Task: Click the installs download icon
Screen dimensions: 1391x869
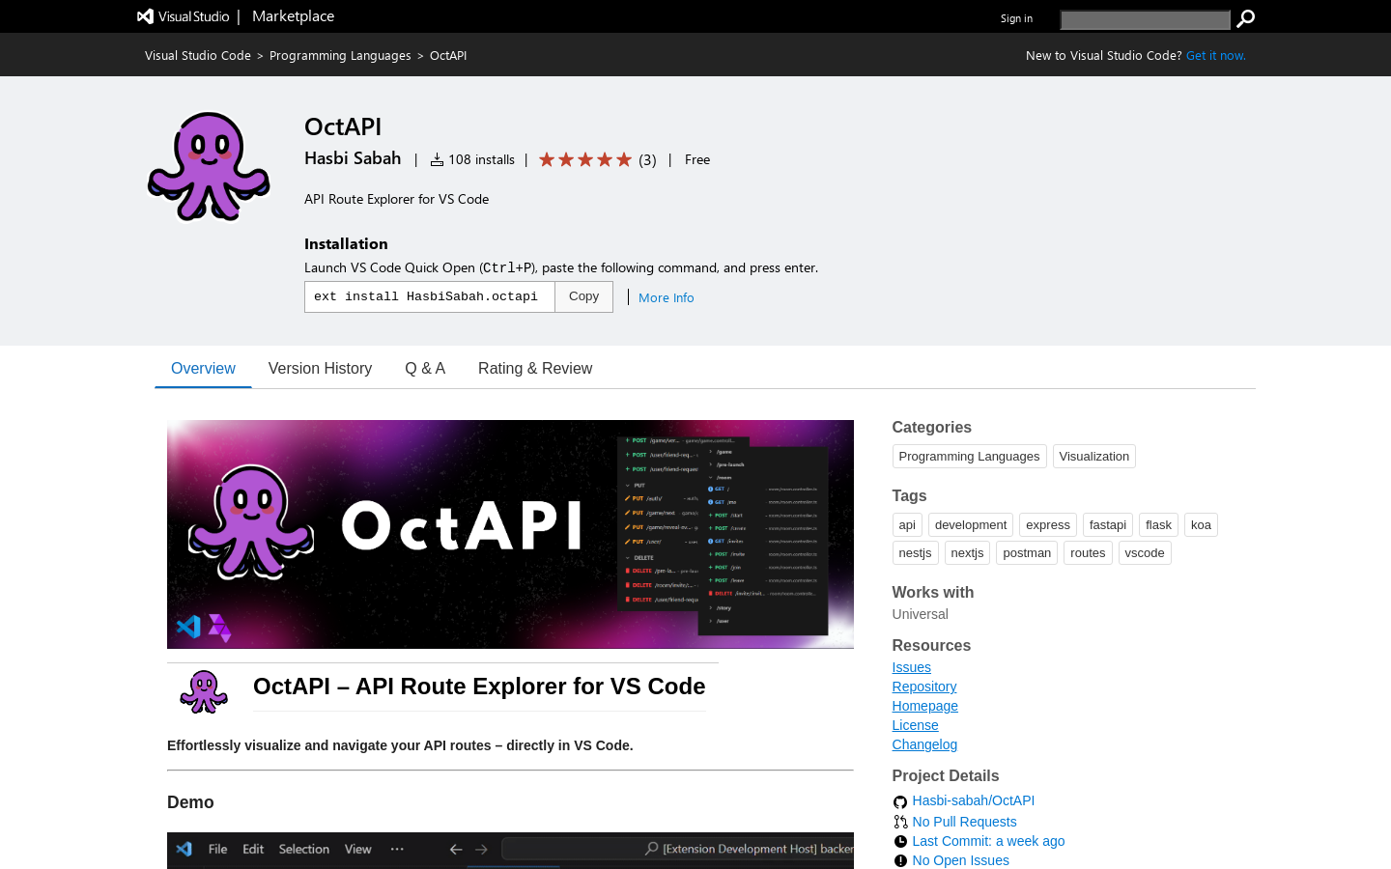Action: click(437, 160)
